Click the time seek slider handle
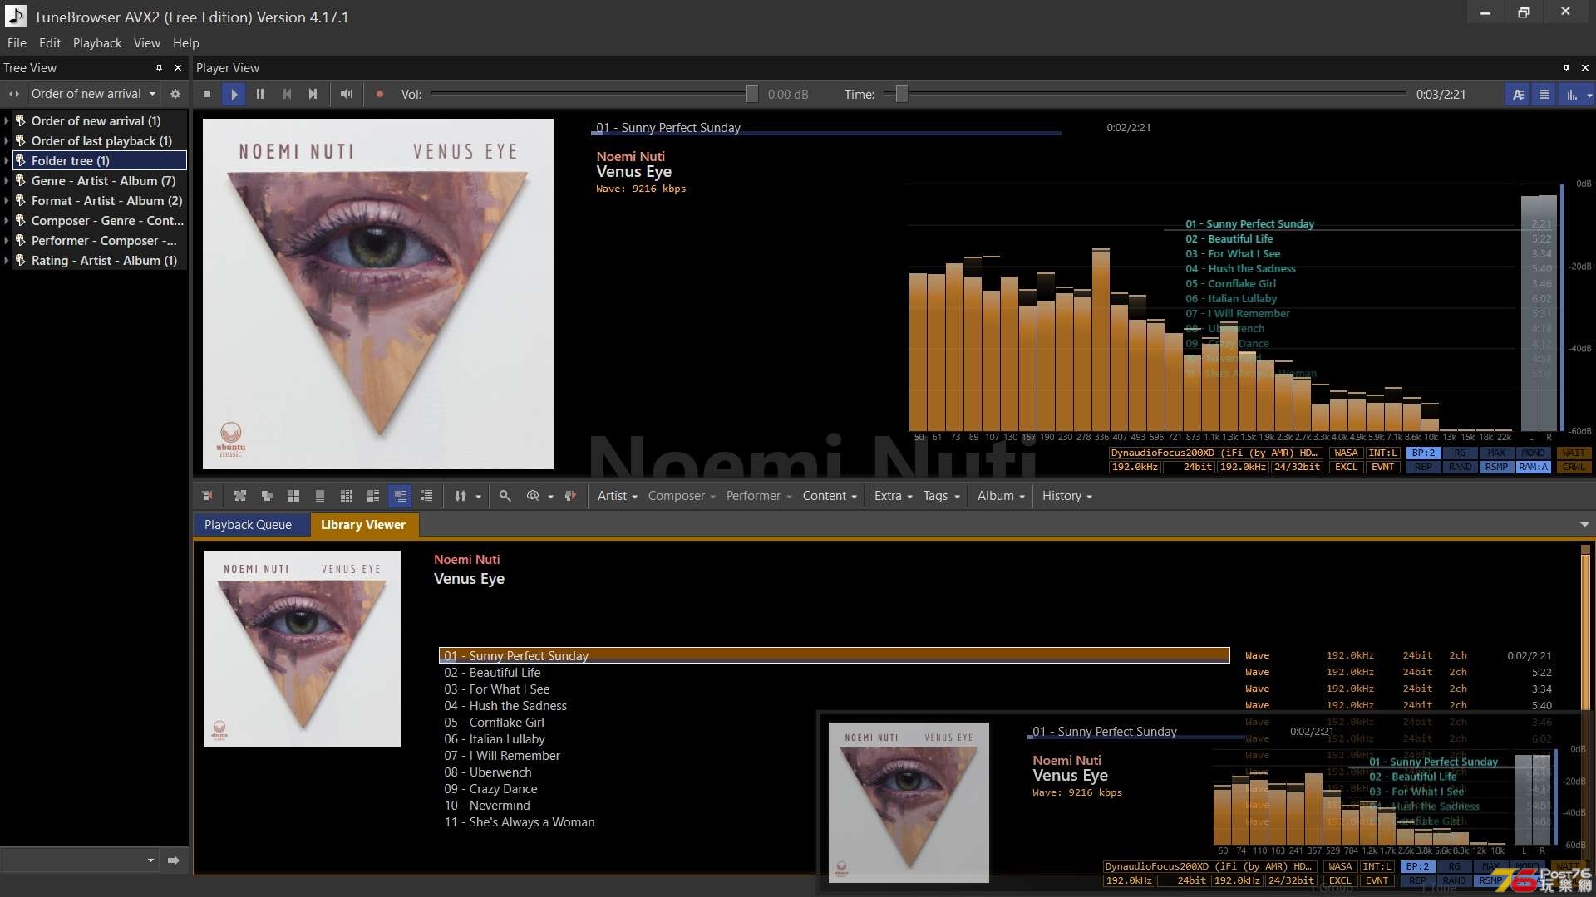Viewport: 1596px width, 897px height. pyautogui.click(x=901, y=94)
